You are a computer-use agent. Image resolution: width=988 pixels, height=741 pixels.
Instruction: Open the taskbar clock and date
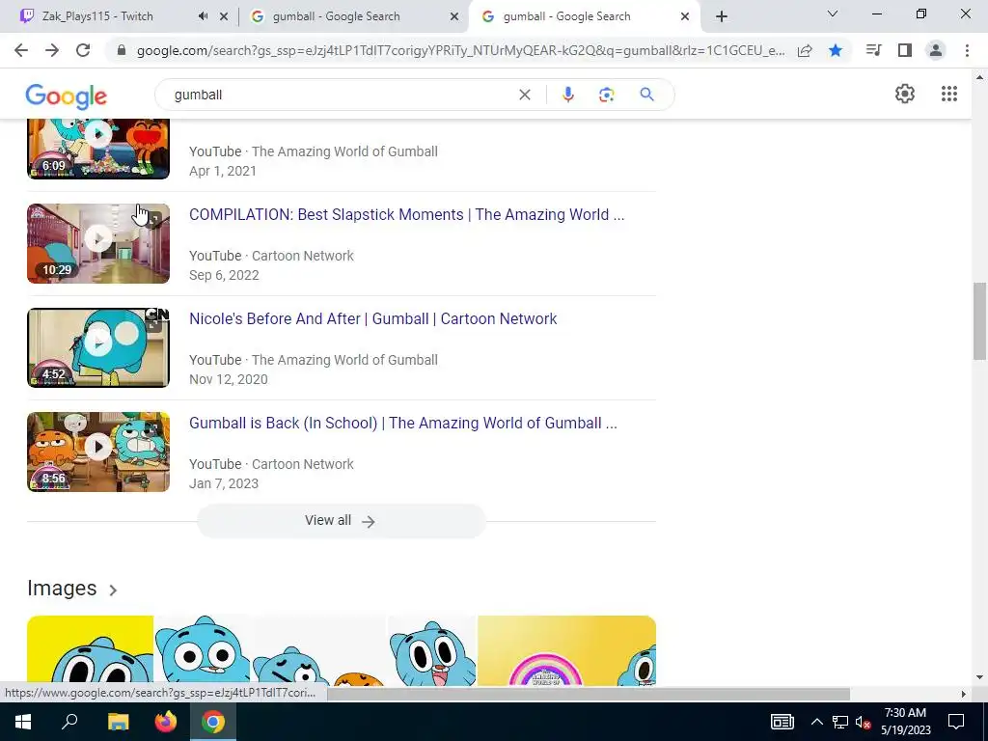tap(905, 722)
